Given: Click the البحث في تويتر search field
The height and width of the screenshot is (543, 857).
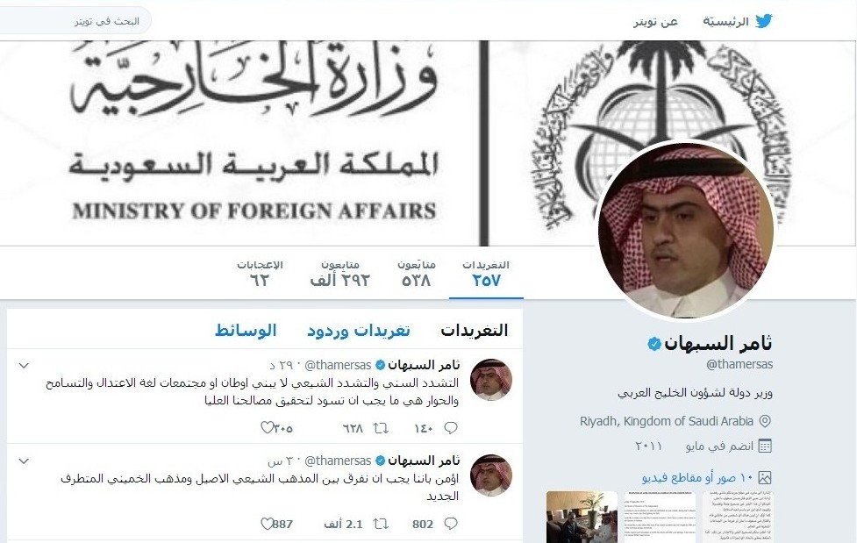Looking at the screenshot, I should [75, 21].
